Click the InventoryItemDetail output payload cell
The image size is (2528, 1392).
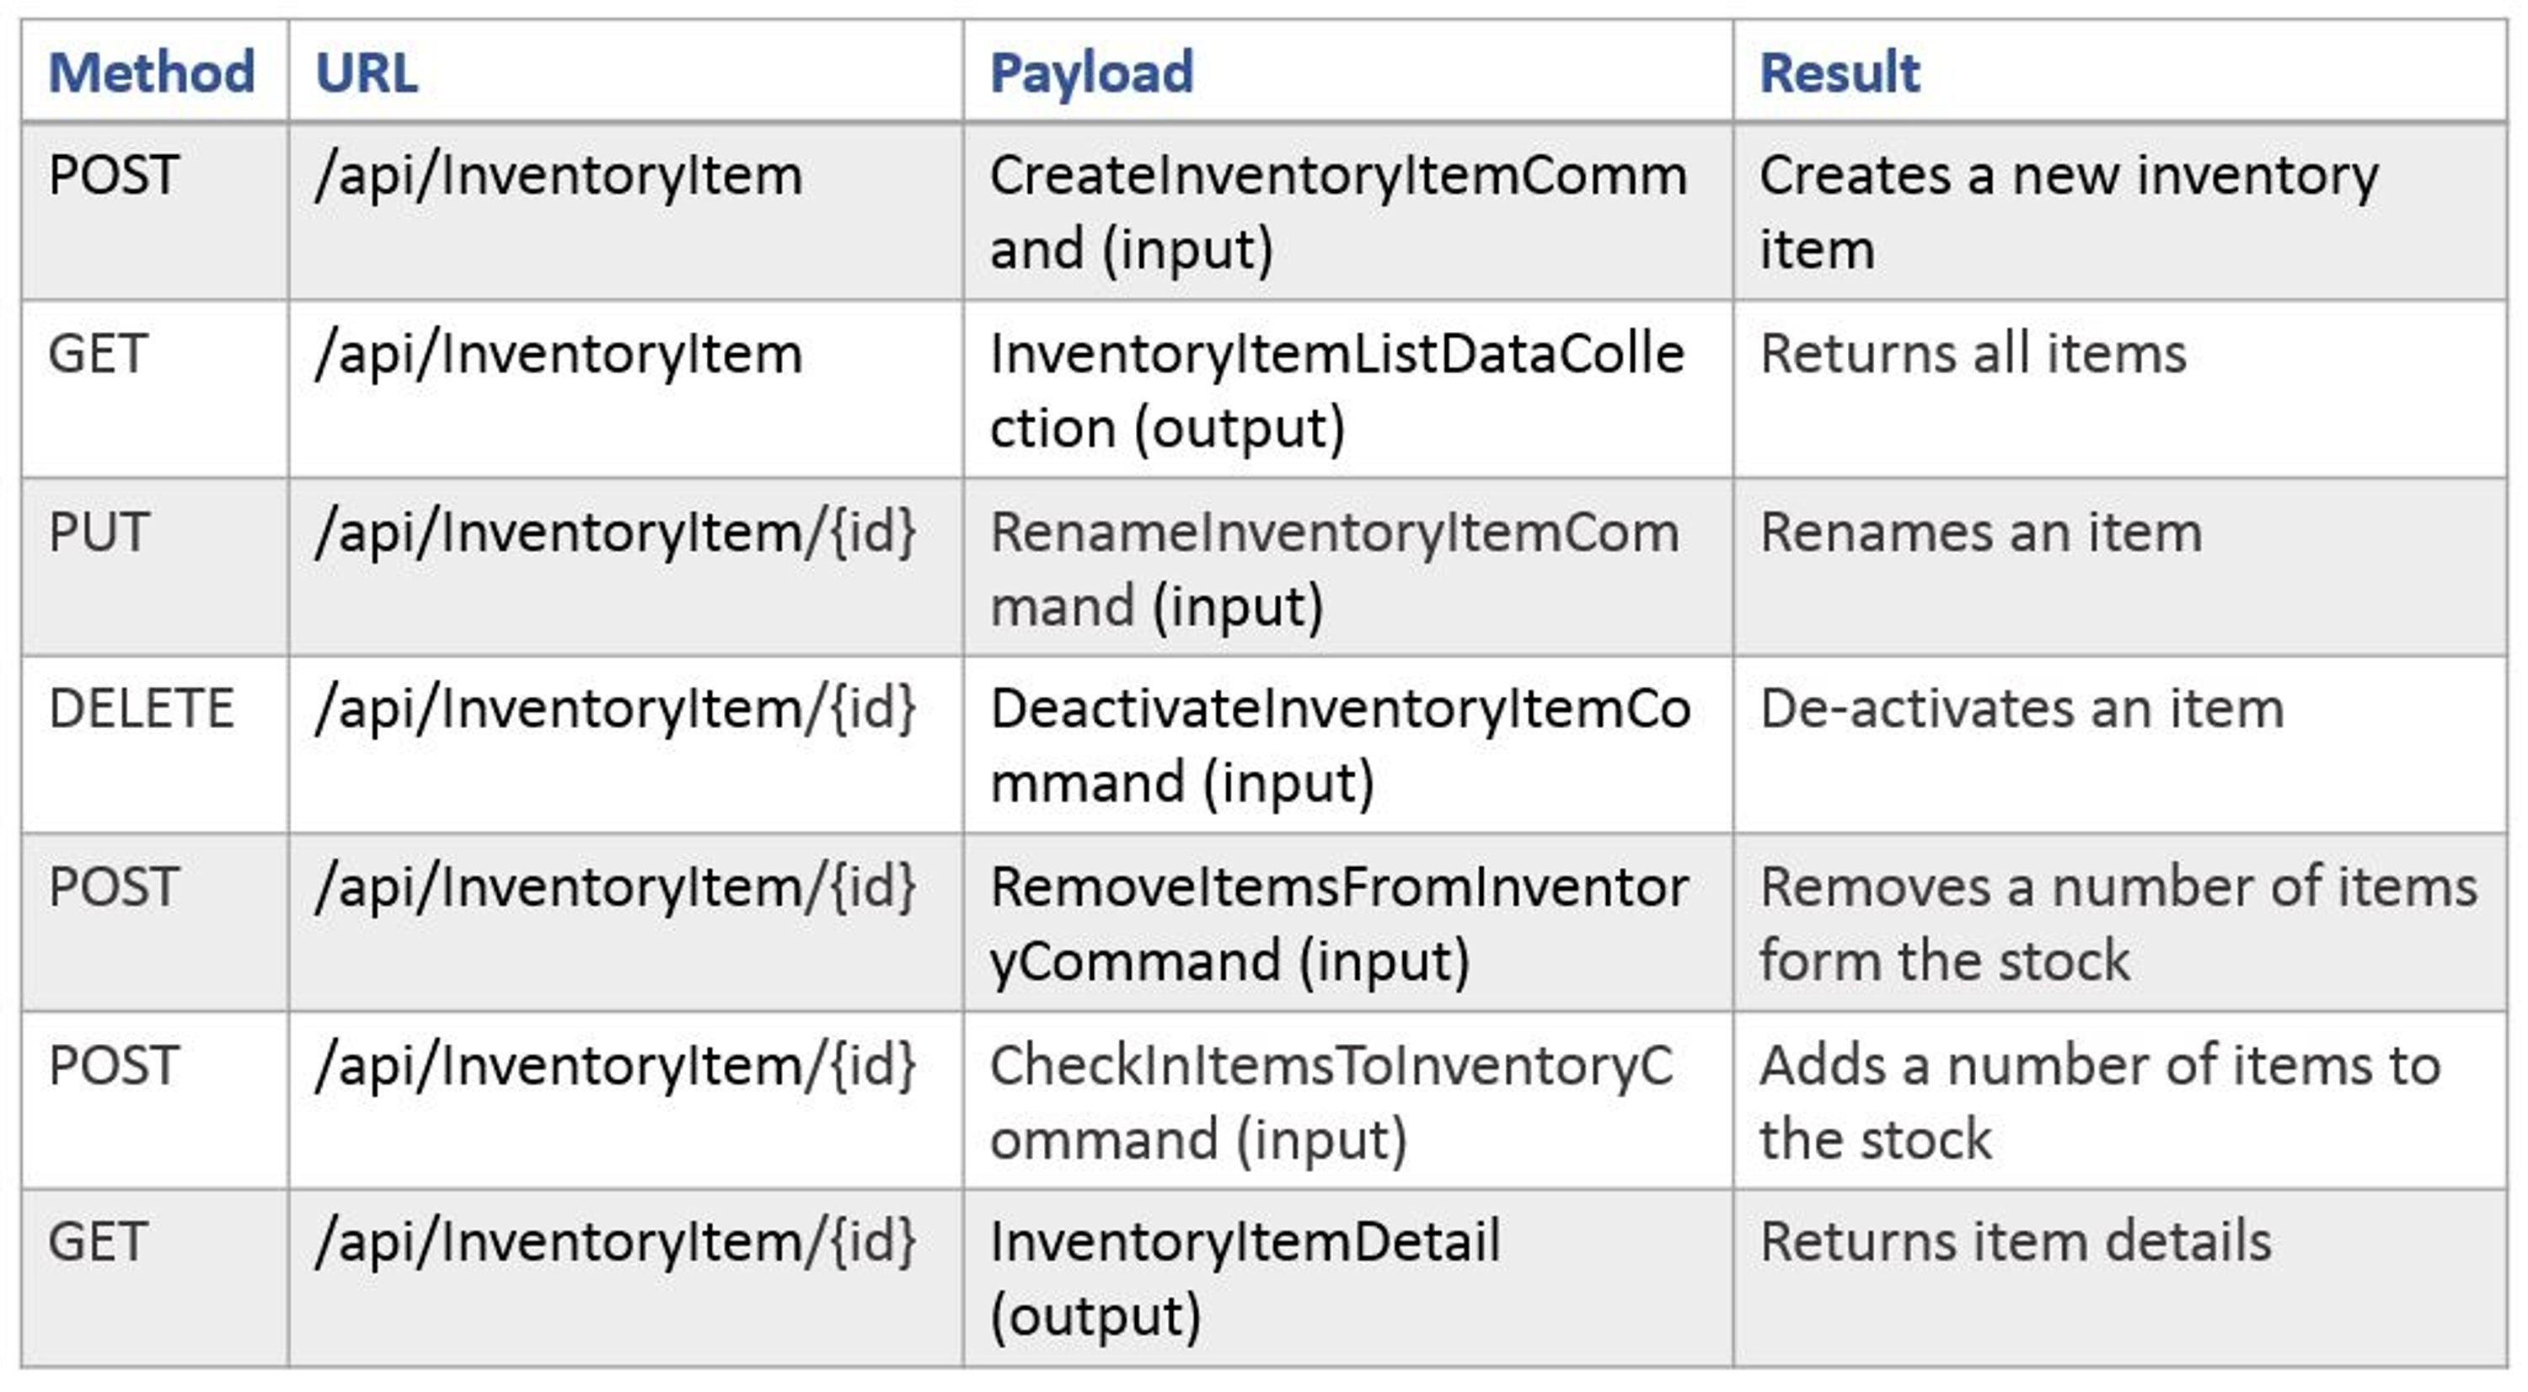pos(1245,1278)
